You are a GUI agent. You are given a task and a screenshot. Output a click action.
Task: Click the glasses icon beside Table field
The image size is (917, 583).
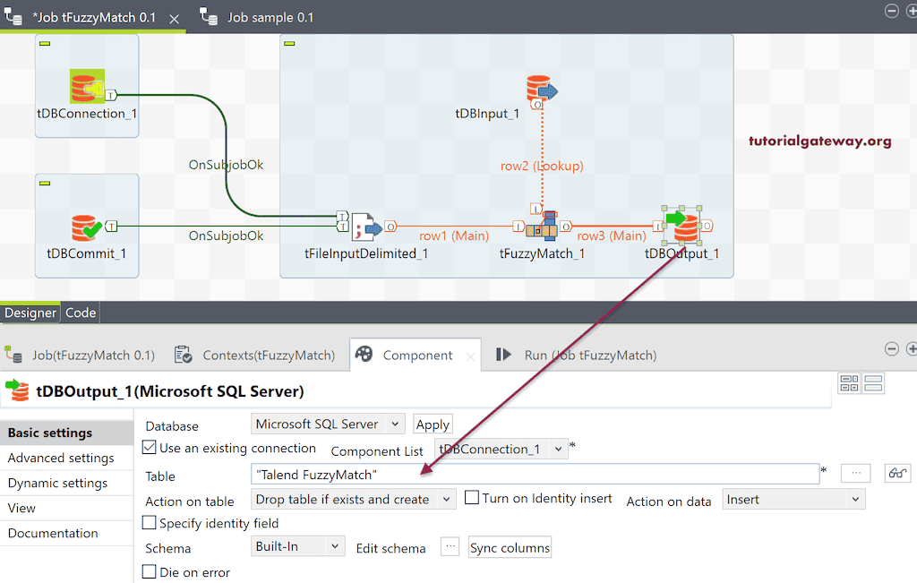897,474
